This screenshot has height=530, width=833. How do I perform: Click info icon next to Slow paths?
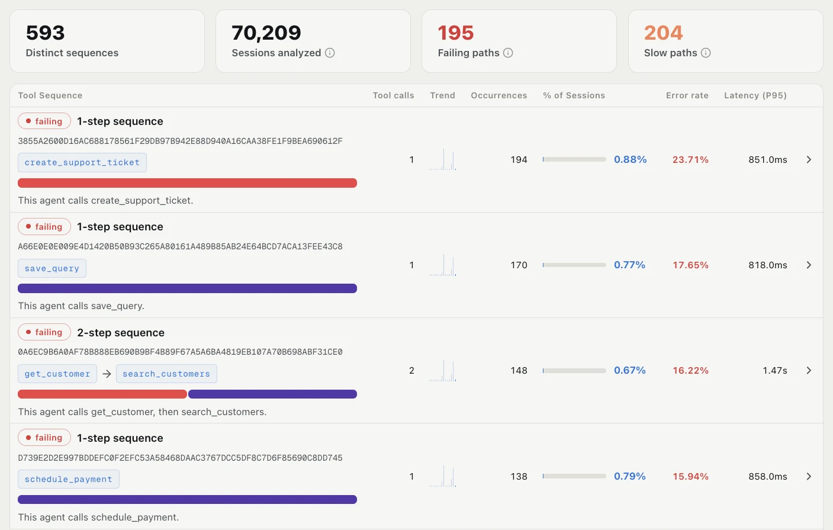pyautogui.click(x=706, y=53)
